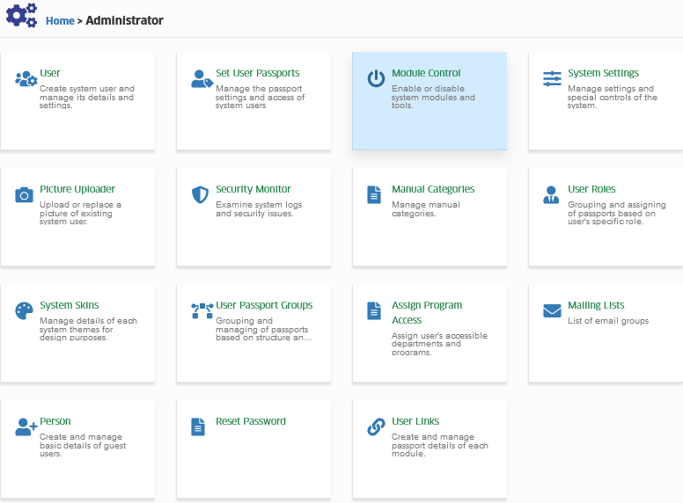Open System Skins title link
This screenshot has height=503, width=683.
pos(70,305)
